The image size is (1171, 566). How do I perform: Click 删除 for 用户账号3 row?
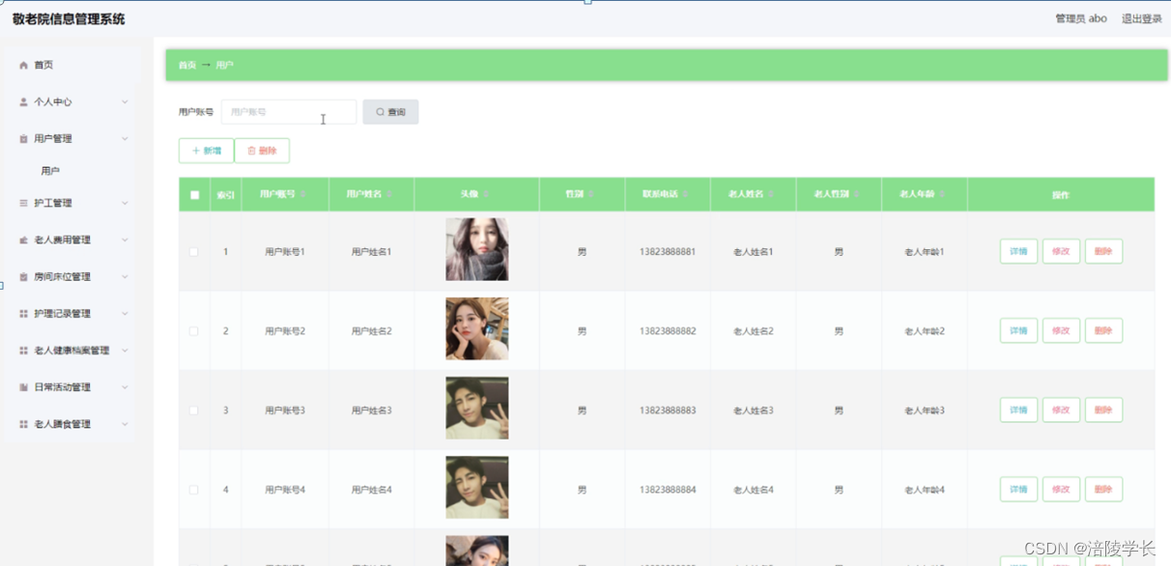pyautogui.click(x=1103, y=410)
